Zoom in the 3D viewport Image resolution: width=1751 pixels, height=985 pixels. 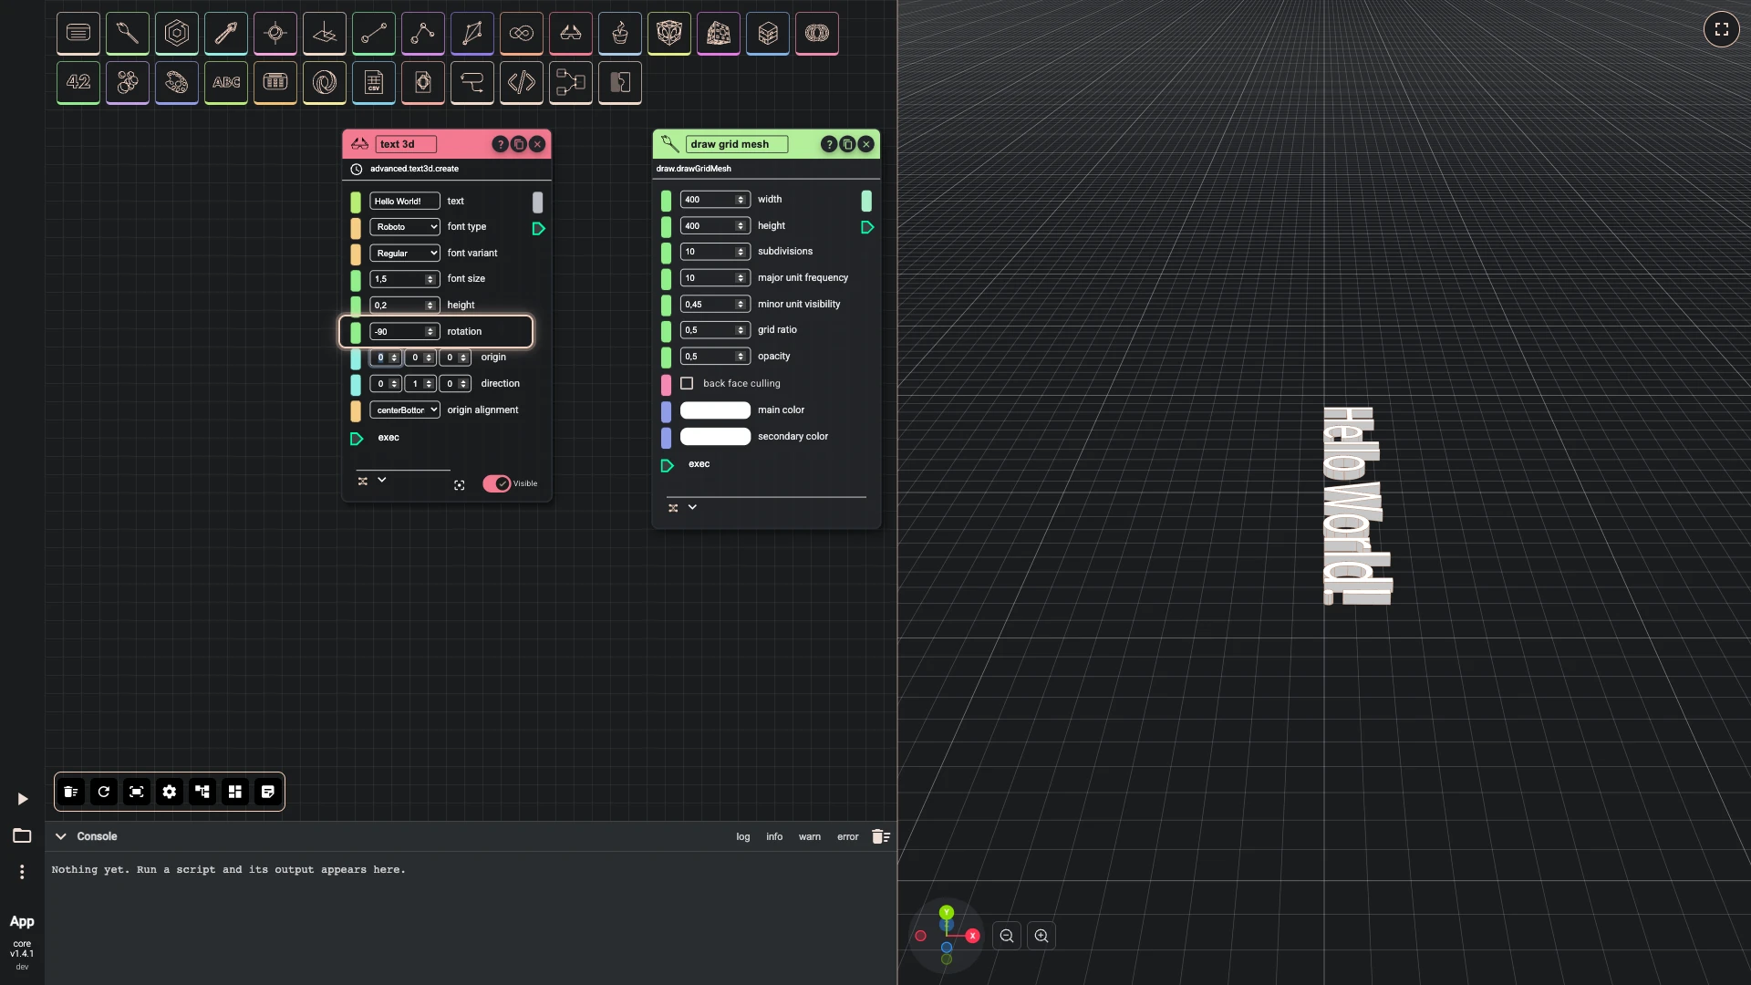pyautogui.click(x=1041, y=936)
